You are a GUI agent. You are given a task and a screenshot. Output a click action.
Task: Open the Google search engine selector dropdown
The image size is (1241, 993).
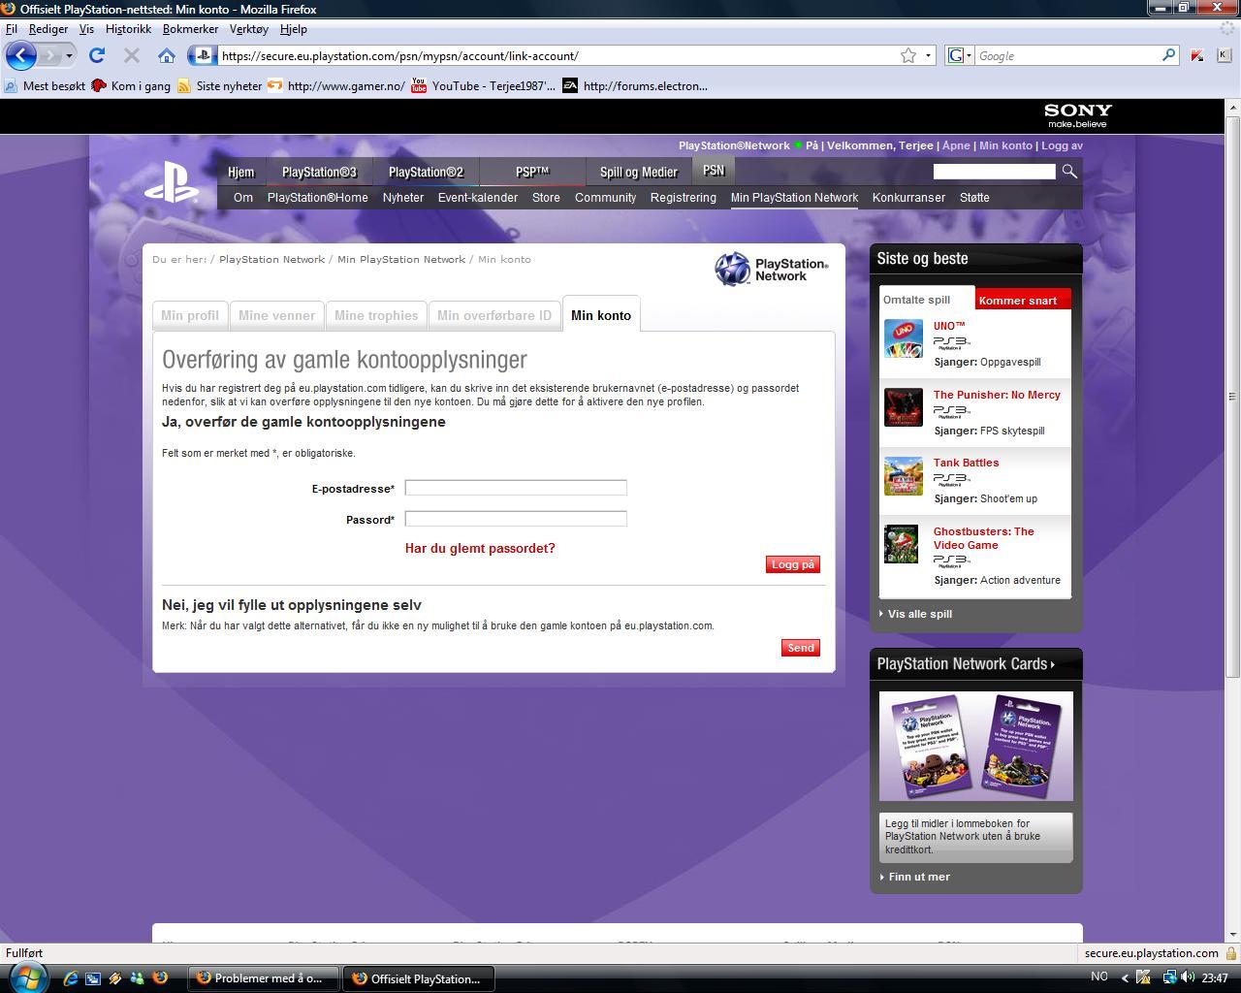point(959,55)
